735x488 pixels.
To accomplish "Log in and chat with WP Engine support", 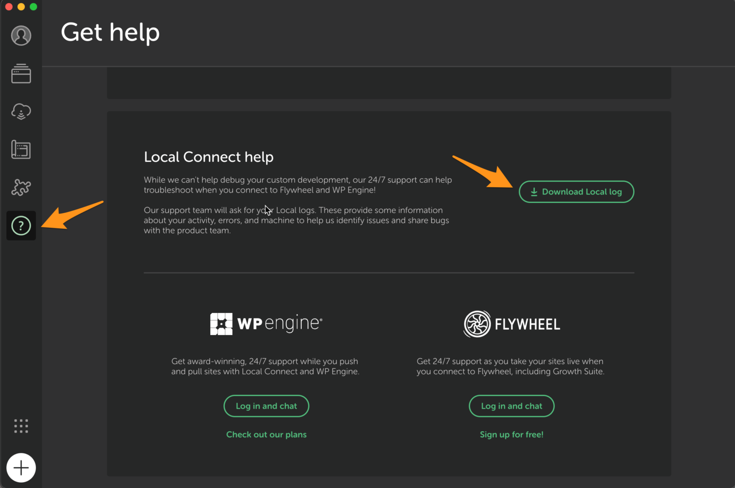I will [x=266, y=406].
